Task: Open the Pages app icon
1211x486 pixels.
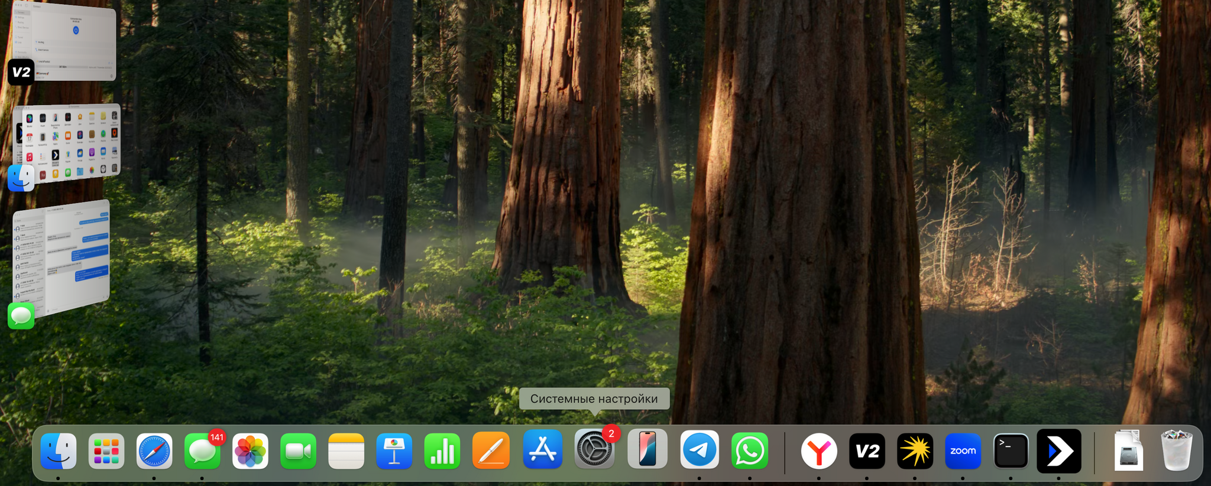Action: click(490, 451)
